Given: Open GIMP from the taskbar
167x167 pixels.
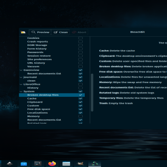Looking at the screenshot, I should [x=80, y=164].
